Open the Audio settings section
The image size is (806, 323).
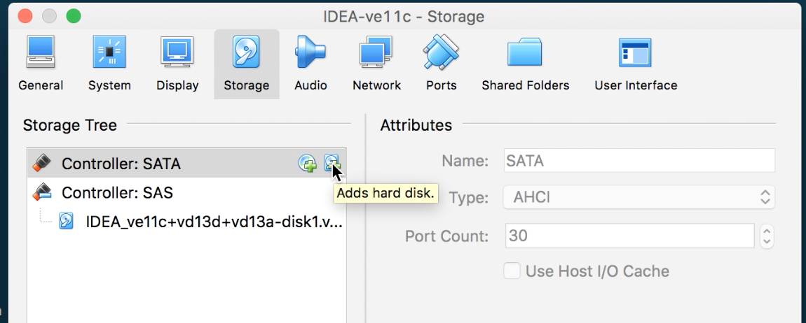[310, 64]
